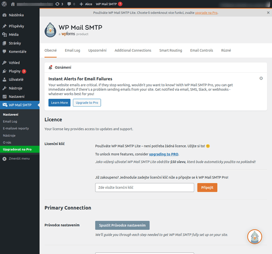Click the Pluginy update count badge
Screen dimensions: 272x254
24,71
